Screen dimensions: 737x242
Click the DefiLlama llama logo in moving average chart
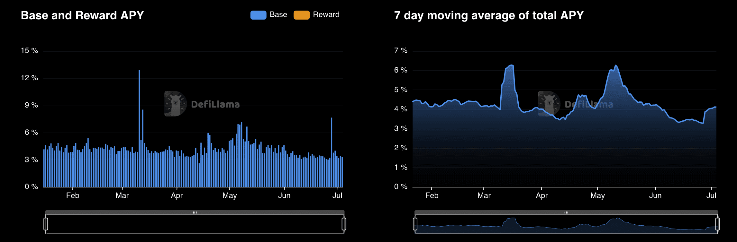pos(549,104)
